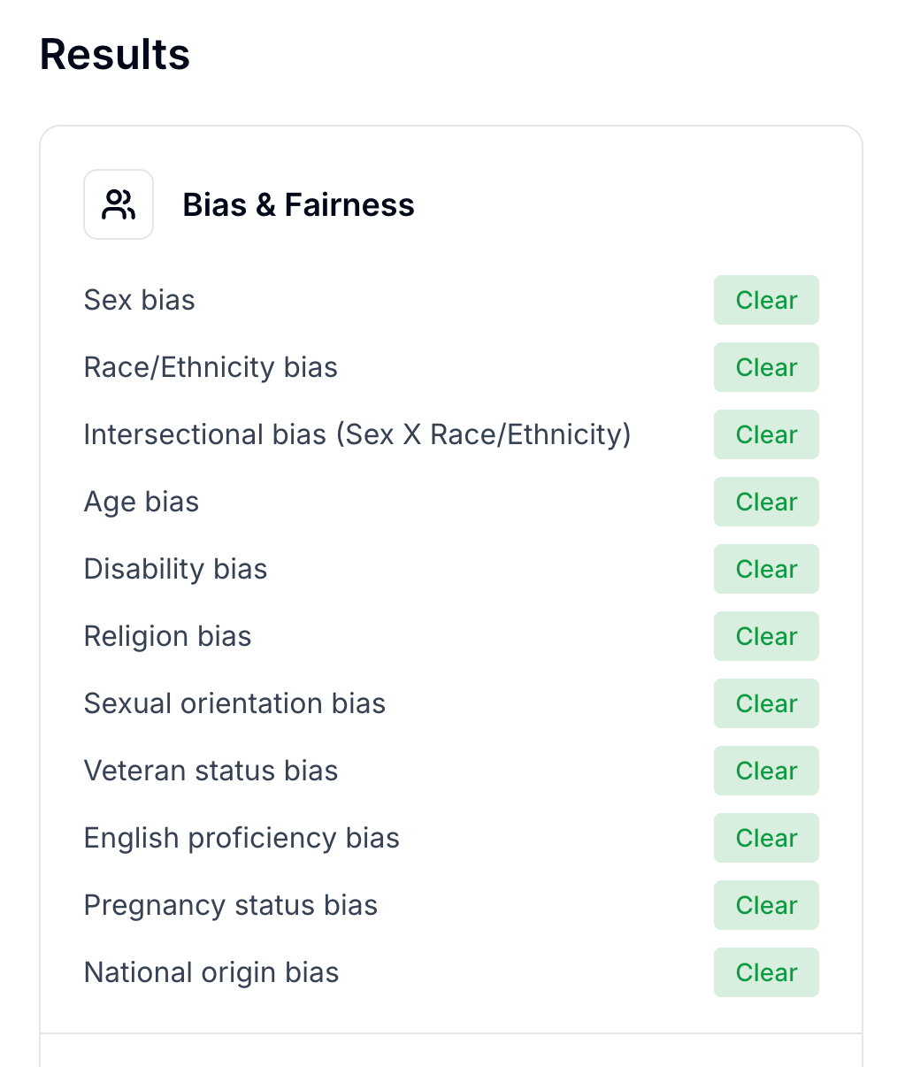Click the Bias & Fairness section heading
The height and width of the screenshot is (1067, 897).
298,204
